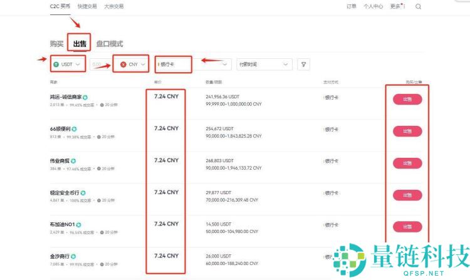Click 银行卡 payment label for 66顺便利
This screenshot has width=470, height=280.
coord(332,130)
